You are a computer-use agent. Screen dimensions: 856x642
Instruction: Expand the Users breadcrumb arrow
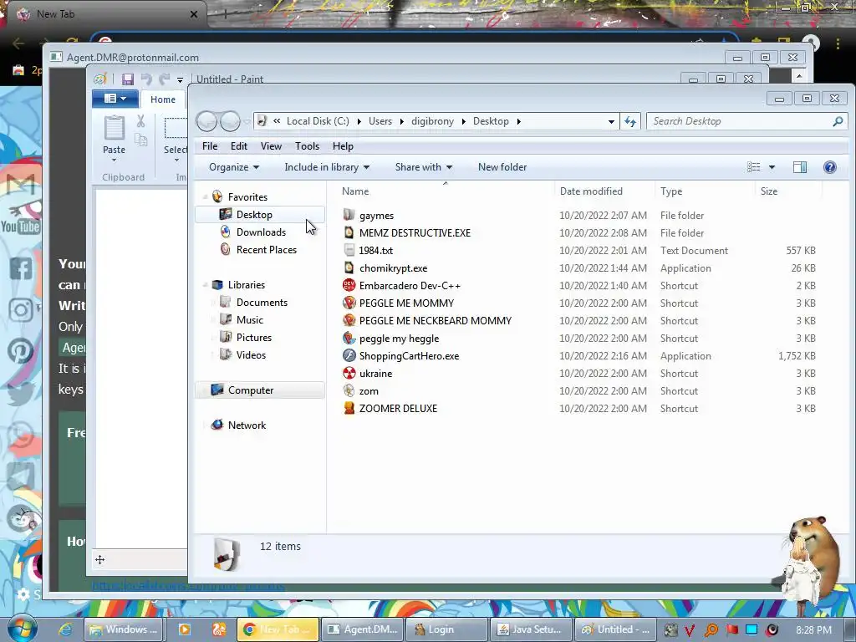(402, 121)
